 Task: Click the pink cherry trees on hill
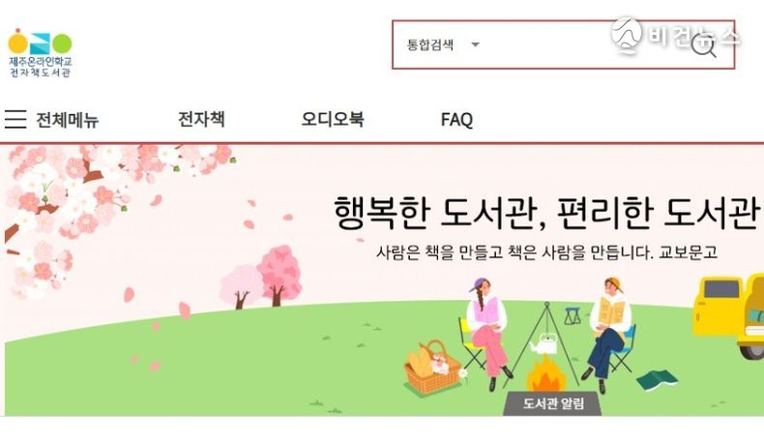click(x=261, y=277)
